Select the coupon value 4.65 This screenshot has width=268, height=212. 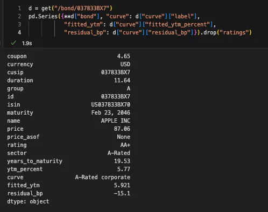point(124,56)
